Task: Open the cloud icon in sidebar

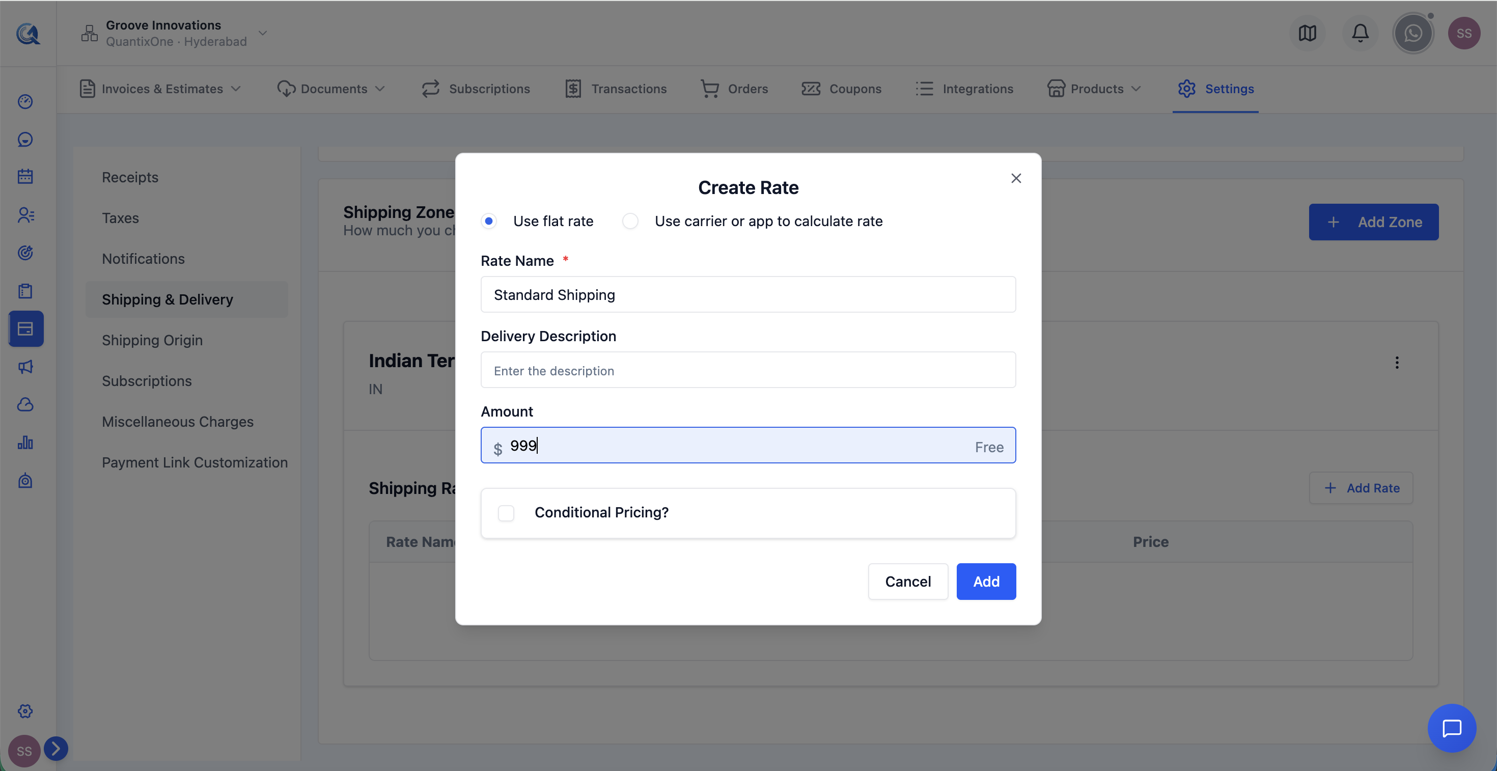Action: pos(25,405)
